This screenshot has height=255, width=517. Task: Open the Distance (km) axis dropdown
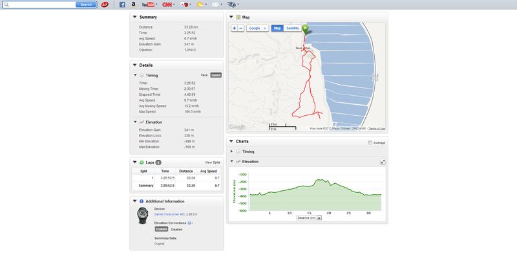[309, 218]
